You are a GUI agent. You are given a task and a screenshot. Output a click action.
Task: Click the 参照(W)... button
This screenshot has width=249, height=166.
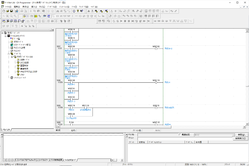[242, 135]
